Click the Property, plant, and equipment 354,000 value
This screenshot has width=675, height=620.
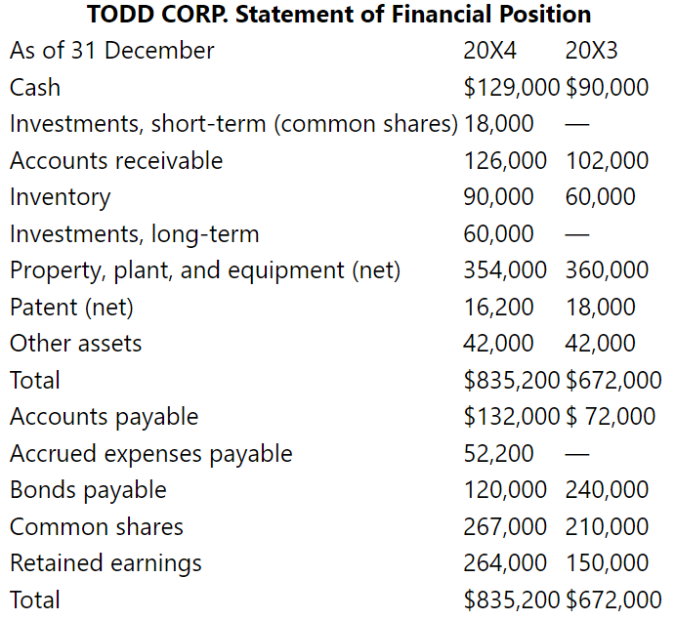(x=505, y=270)
